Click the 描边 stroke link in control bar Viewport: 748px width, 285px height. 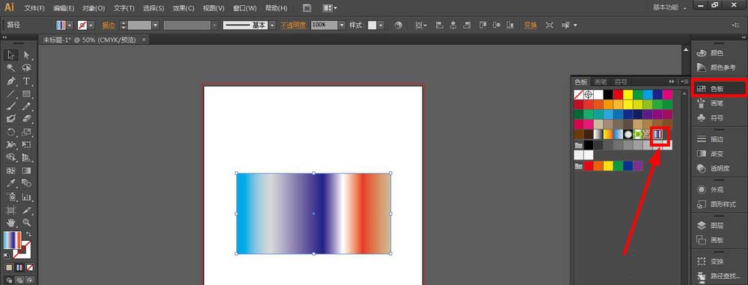pyautogui.click(x=108, y=25)
